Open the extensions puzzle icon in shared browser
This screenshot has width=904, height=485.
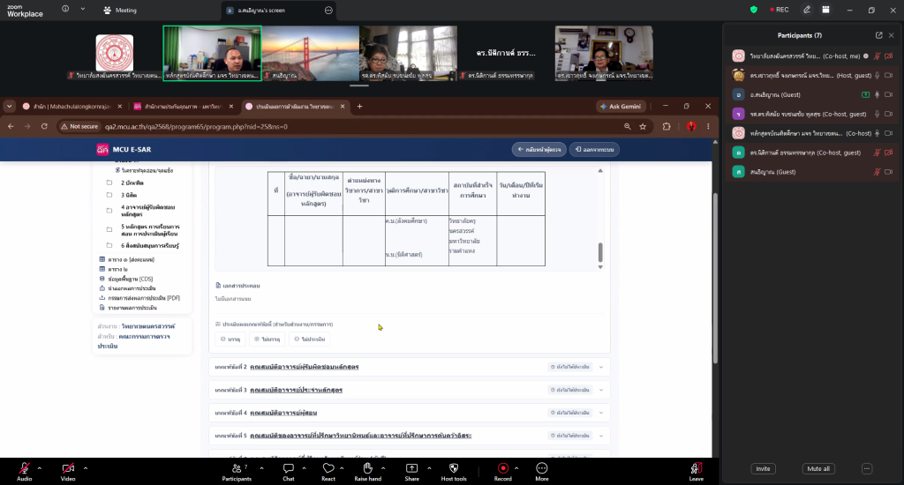[x=667, y=127]
